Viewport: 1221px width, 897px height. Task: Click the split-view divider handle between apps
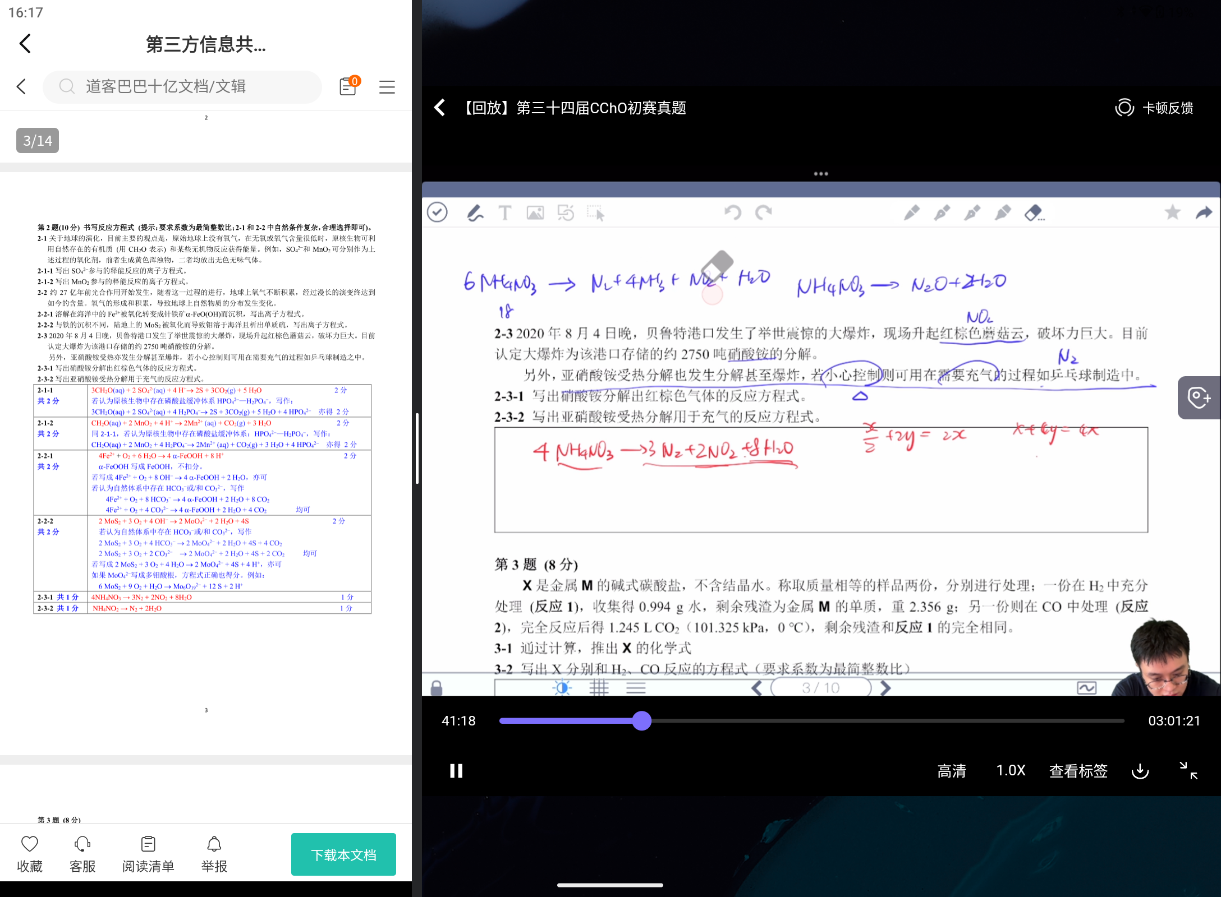click(x=417, y=449)
